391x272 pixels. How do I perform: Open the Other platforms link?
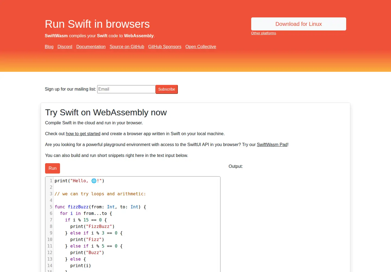pos(263,33)
